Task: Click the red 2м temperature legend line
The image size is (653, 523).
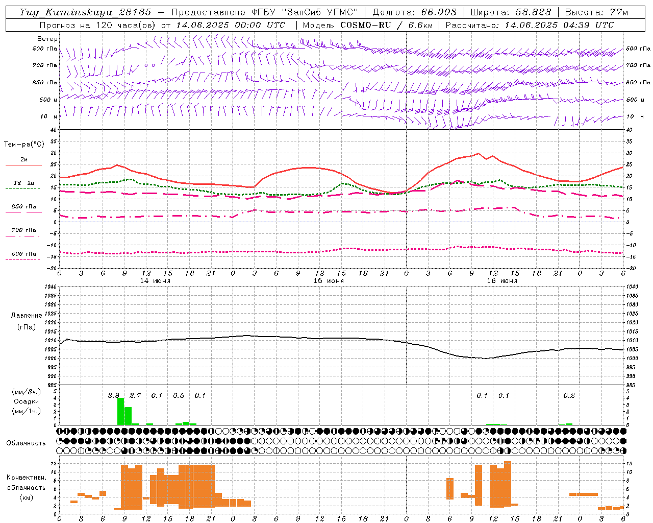Action: click(x=23, y=165)
